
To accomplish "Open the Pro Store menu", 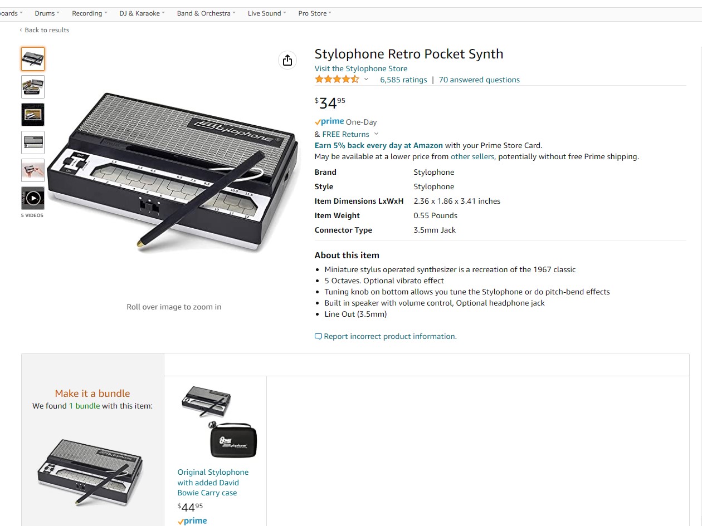I will coord(314,13).
